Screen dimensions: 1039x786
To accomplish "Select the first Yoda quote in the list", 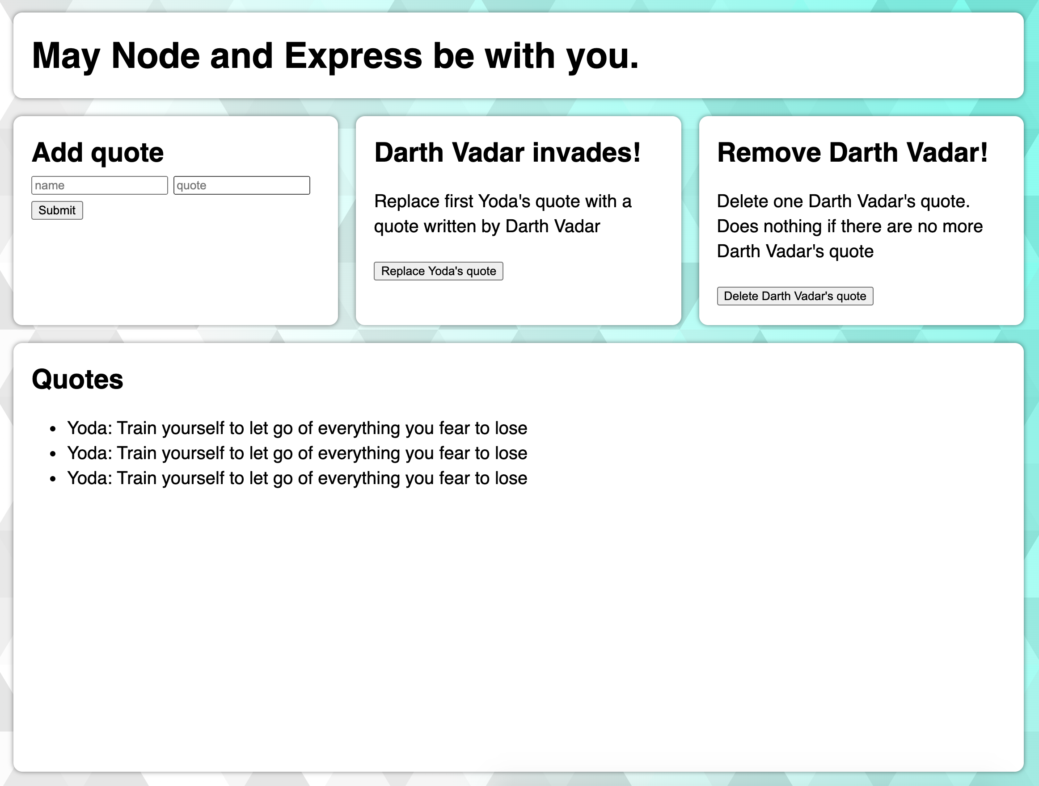I will [297, 427].
